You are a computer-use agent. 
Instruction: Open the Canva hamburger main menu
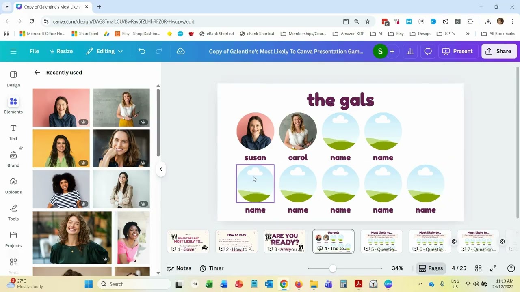13,51
